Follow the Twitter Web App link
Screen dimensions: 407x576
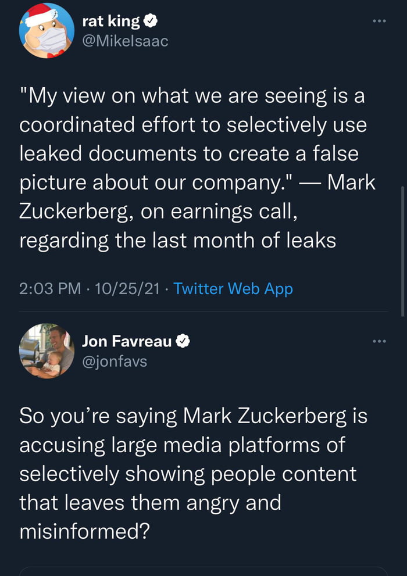(x=233, y=288)
